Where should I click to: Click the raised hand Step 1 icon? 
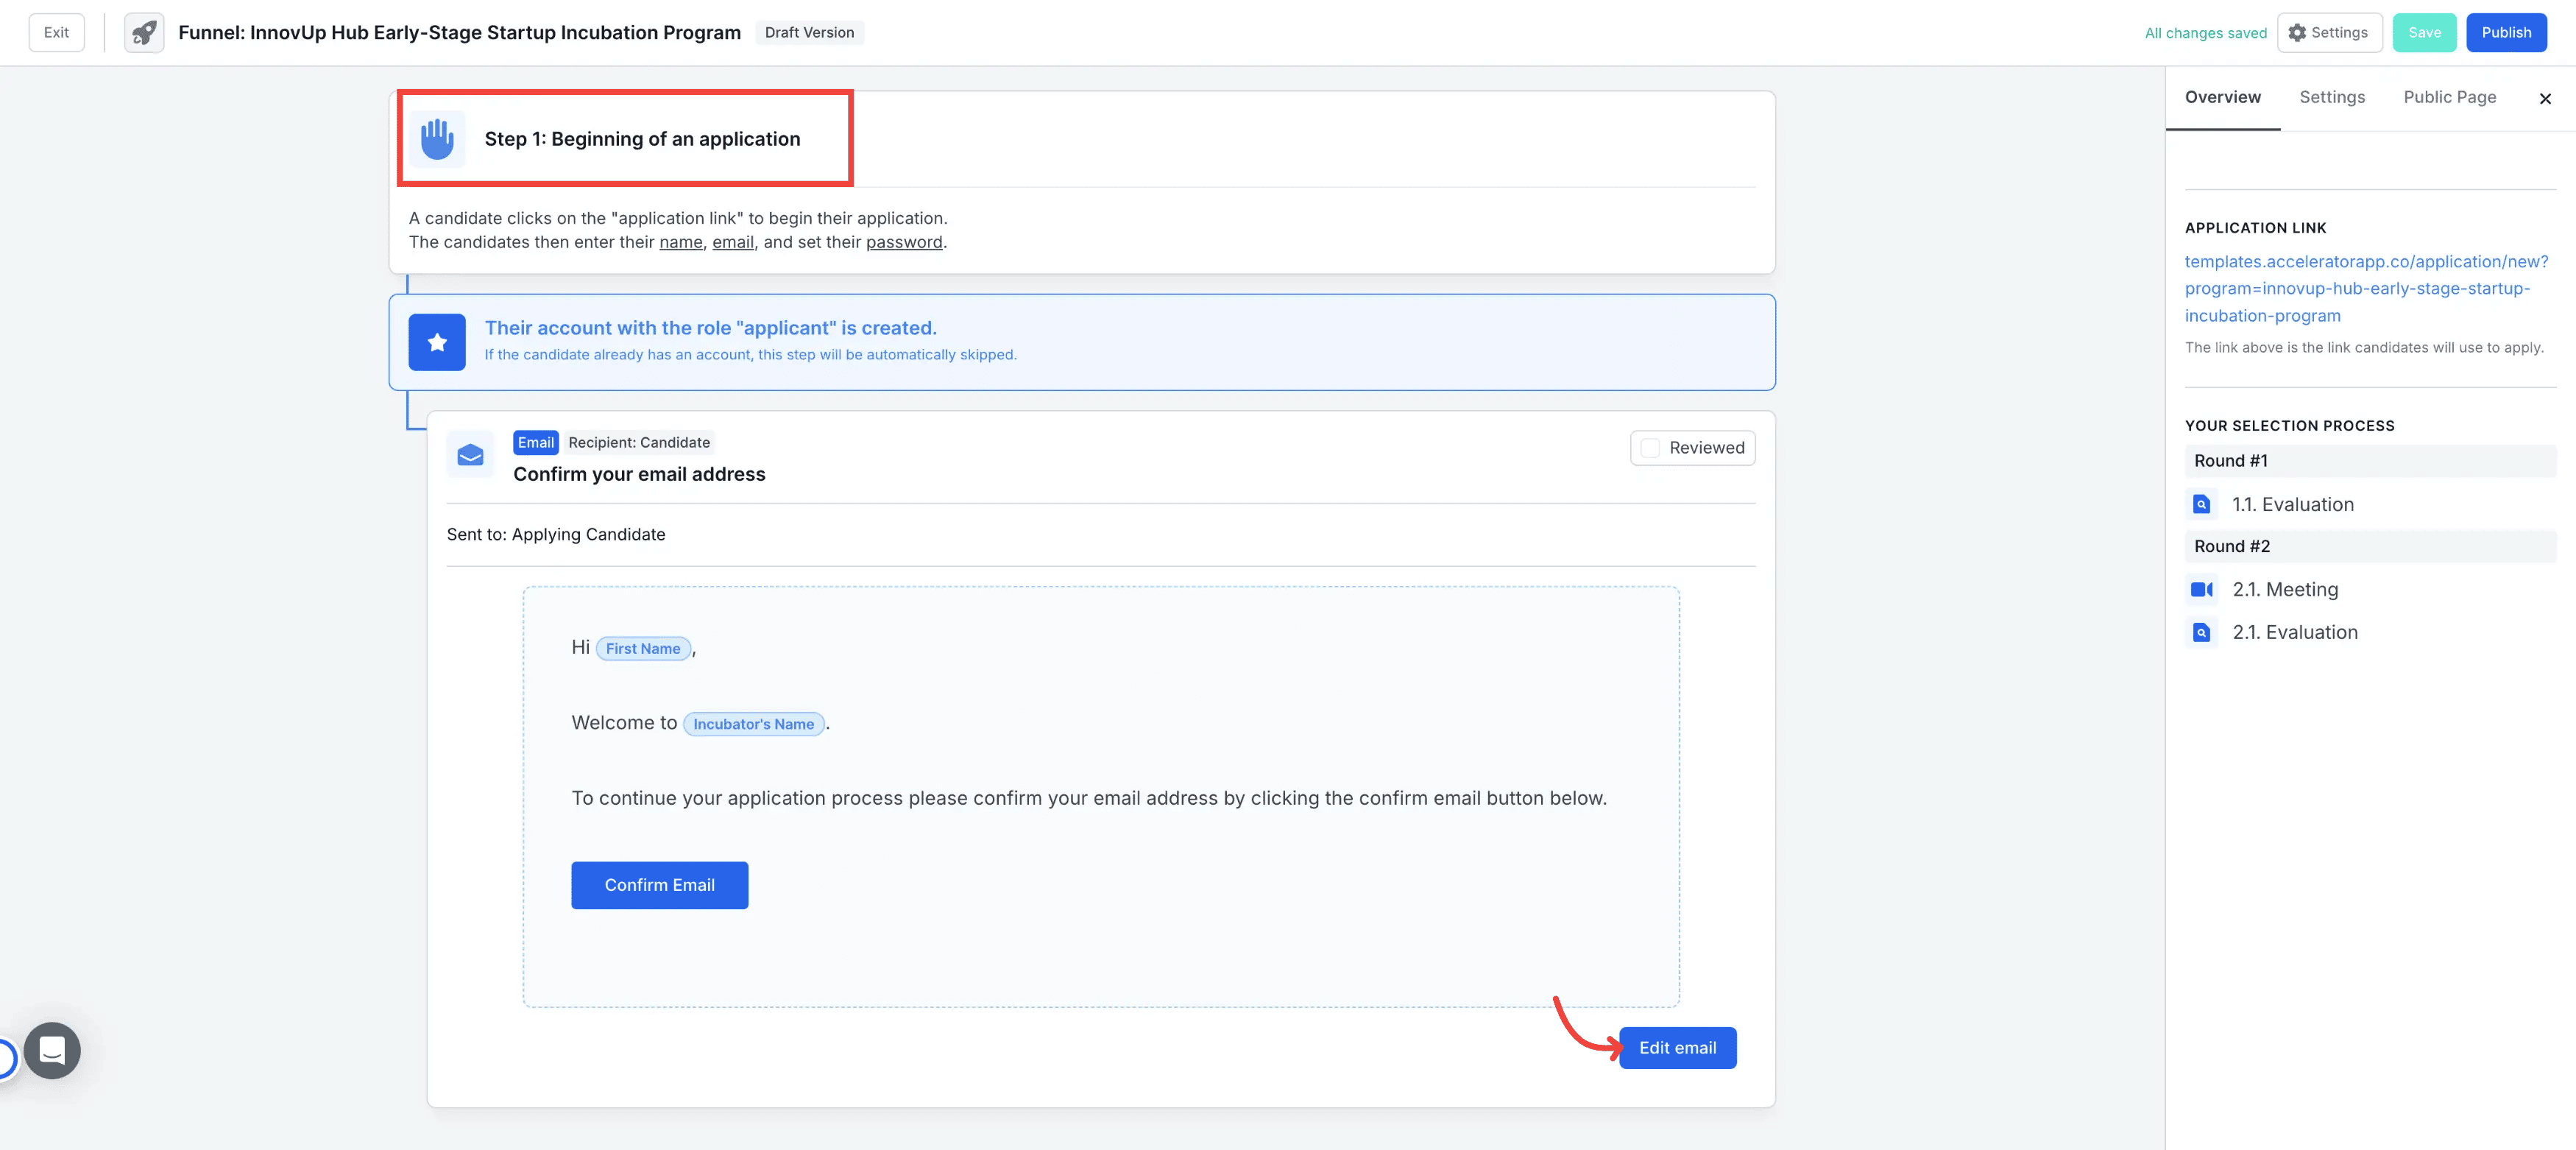point(437,139)
